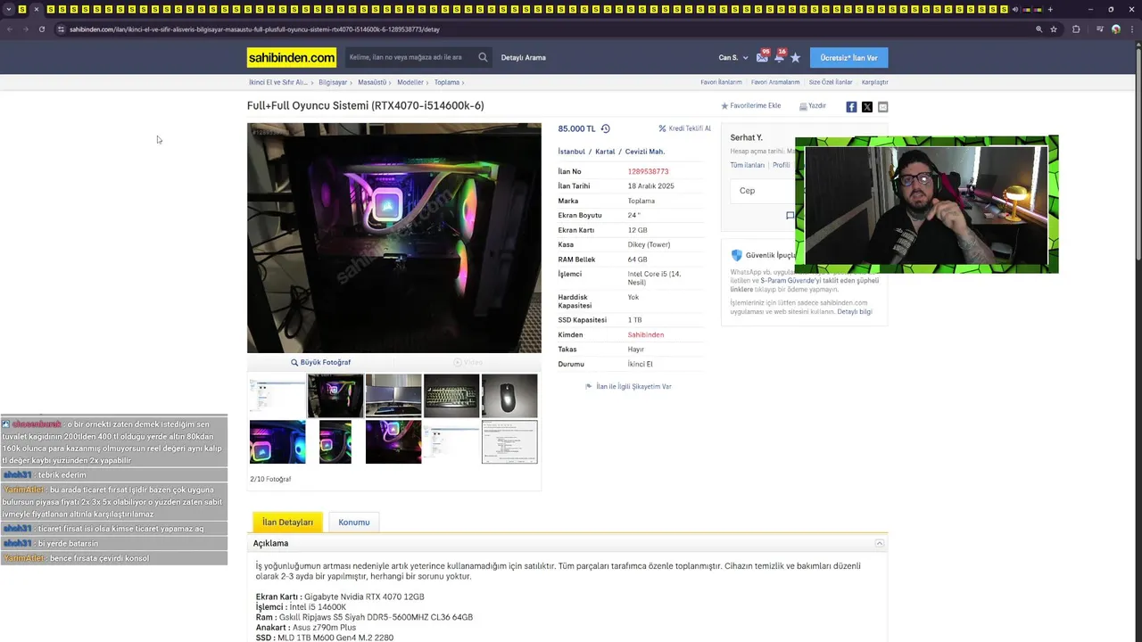Open seller Profili link
The width and height of the screenshot is (1142, 642).
point(782,165)
